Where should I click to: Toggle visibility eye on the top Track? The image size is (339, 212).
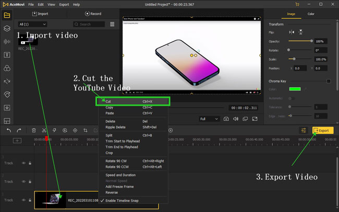pos(23,163)
